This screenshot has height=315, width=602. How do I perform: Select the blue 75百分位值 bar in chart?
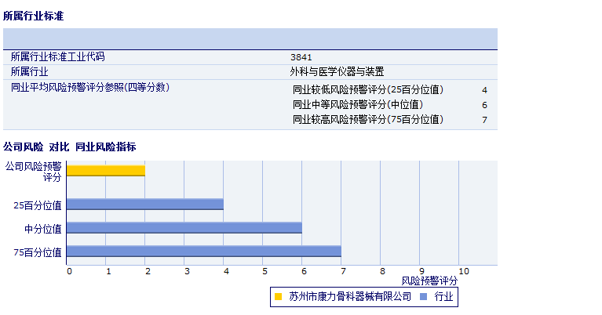204,252
